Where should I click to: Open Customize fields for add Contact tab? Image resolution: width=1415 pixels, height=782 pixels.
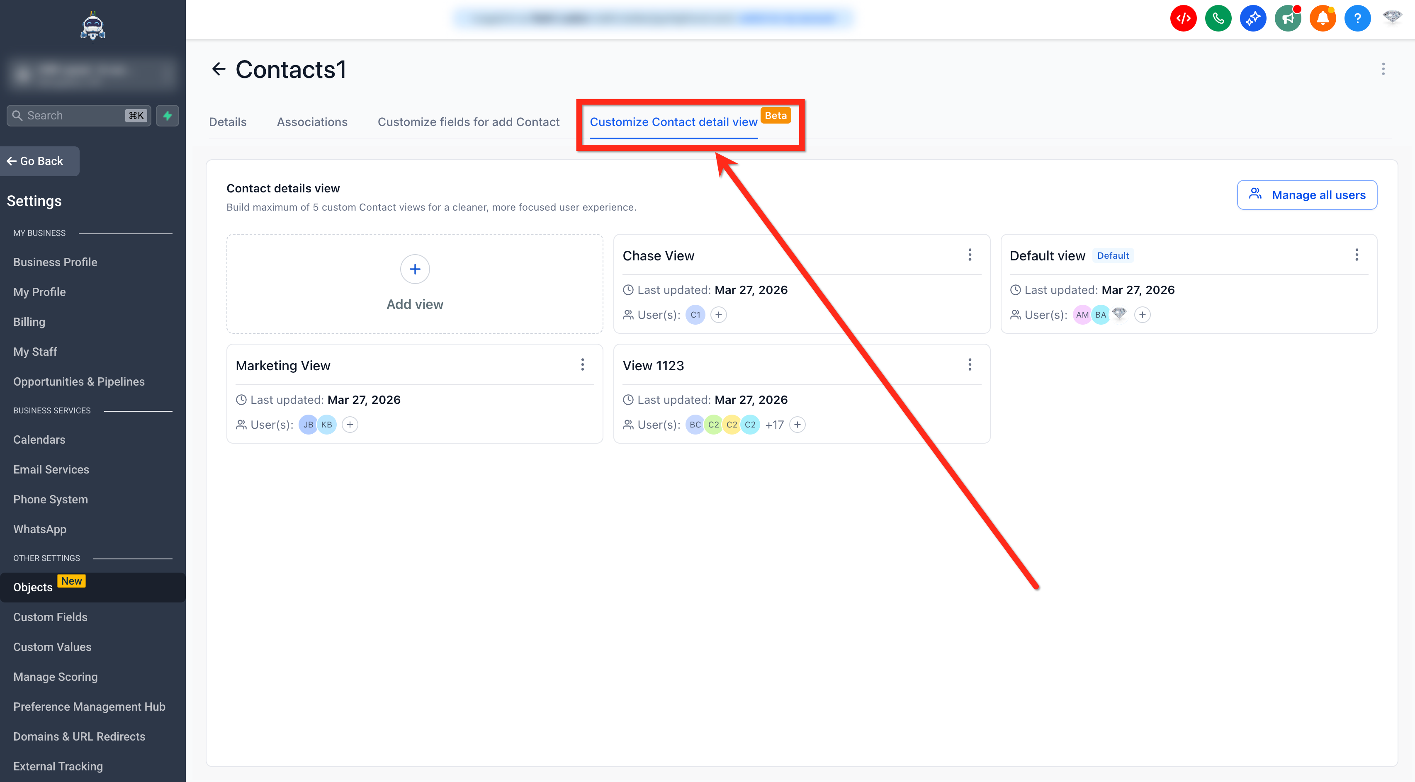pos(468,122)
